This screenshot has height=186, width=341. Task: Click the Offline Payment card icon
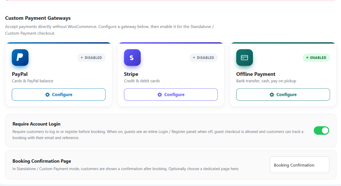pyautogui.click(x=244, y=57)
